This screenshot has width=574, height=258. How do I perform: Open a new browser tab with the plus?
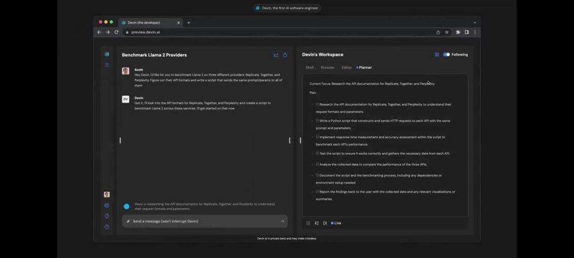pyautogui.click(x=188, y=23)
